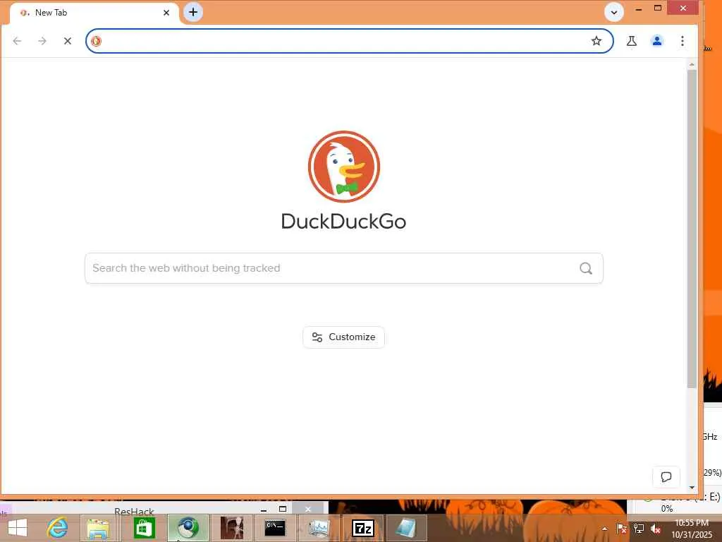Open the blue notebook taskbar icon
This screenshot has width=722, height=542.
coord(405,528)
